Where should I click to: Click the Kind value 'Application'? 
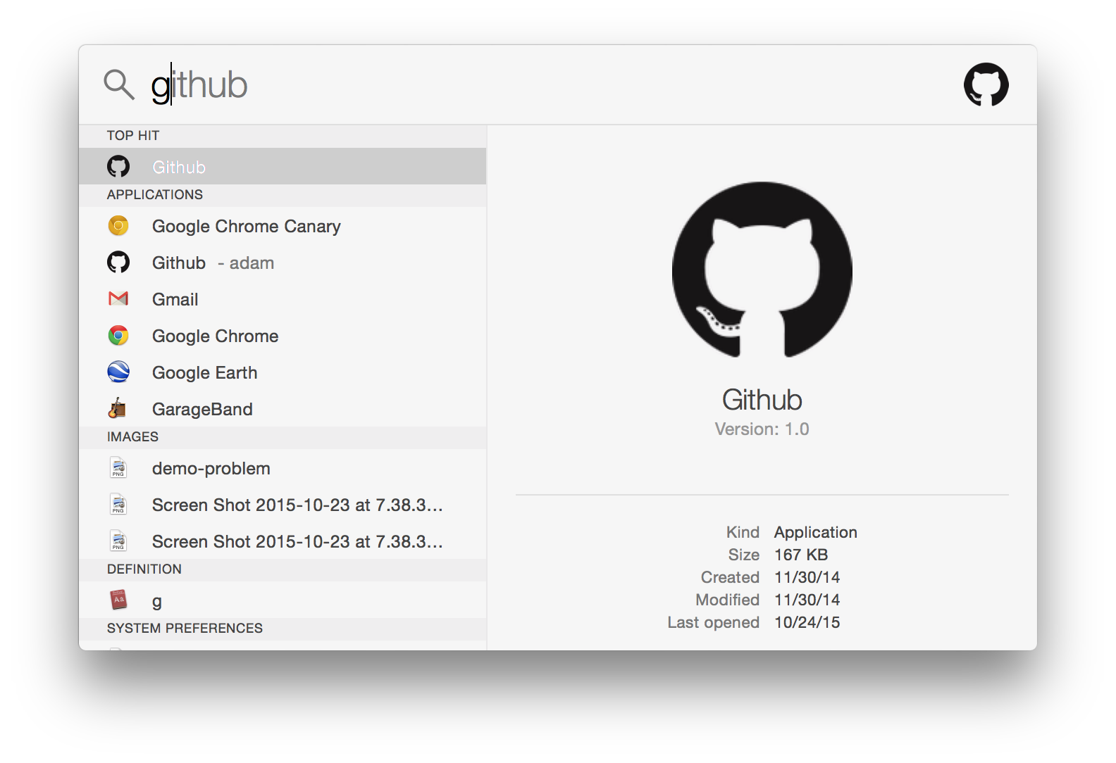click(815, 532)
